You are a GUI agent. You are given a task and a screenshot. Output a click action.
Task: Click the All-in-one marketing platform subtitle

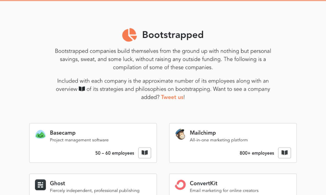(x=219, y=140)
